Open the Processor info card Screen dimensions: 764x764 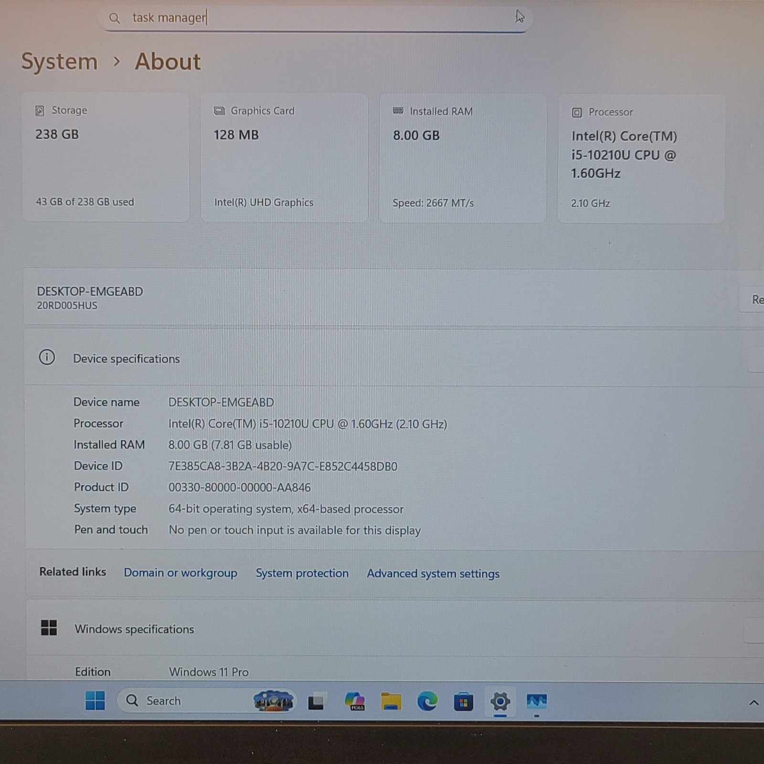pyautogui.click(x=641, y=159)
